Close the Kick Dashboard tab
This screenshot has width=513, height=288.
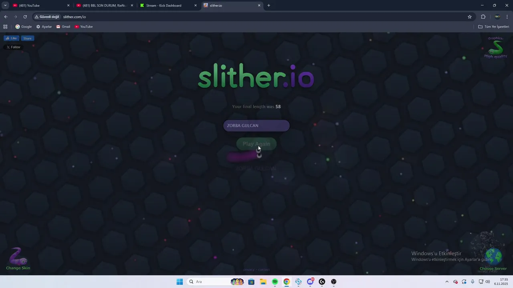[x=196, y=6]
